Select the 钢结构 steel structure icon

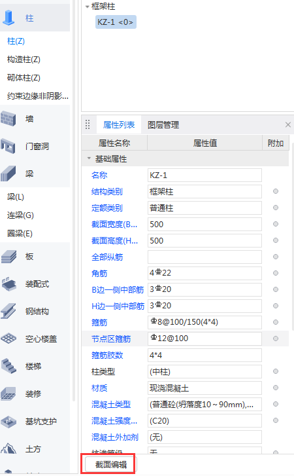(x=8, y=311)
